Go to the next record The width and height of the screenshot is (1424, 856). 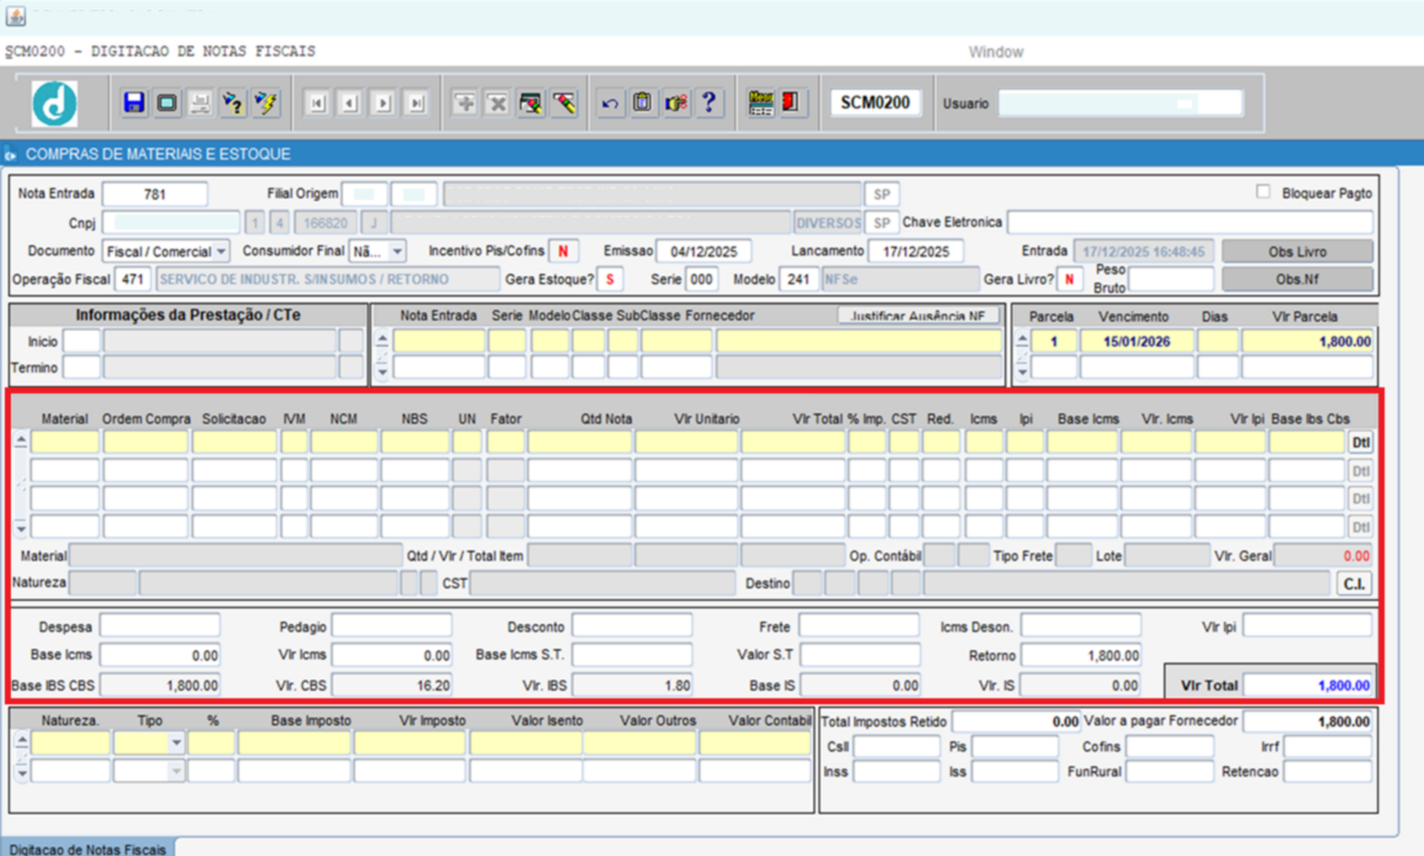click(383, 103)
